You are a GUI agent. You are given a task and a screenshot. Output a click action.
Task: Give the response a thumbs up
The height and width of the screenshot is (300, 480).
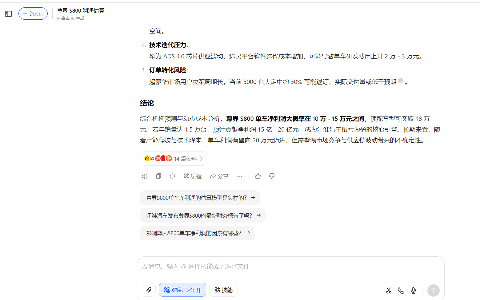pos(258,176)
